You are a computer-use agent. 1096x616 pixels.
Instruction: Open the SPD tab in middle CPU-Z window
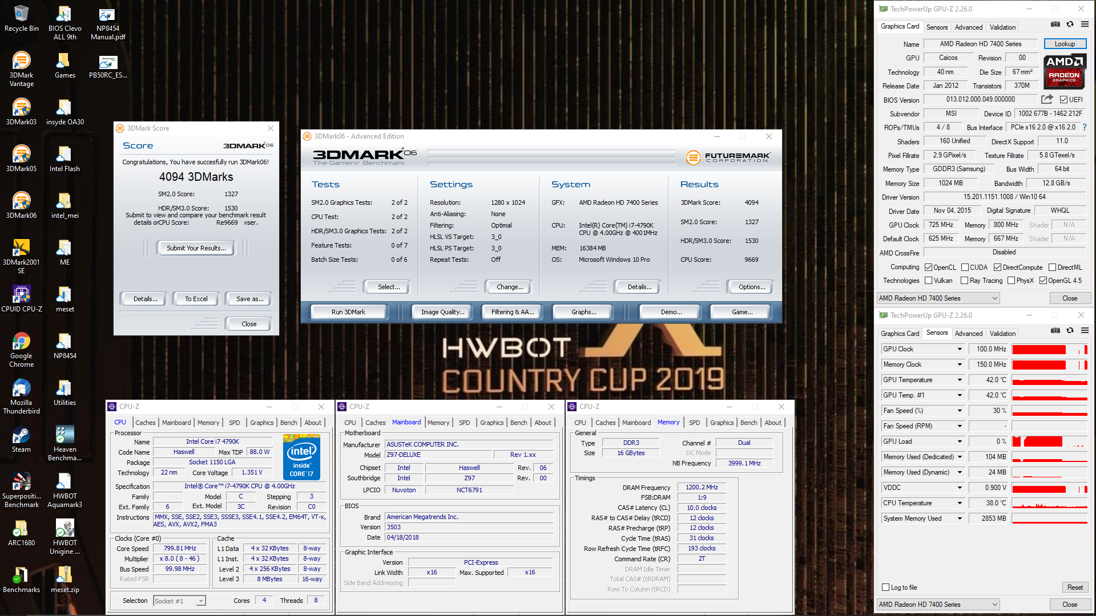pos(465,423)
